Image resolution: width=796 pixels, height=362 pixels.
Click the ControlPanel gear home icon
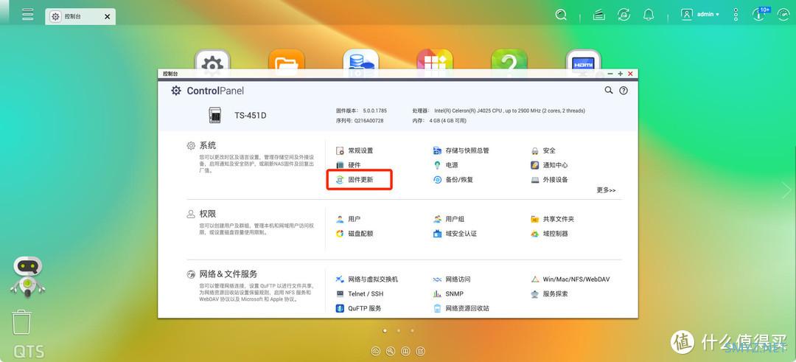pyautogui.click(x=176, y=91)
